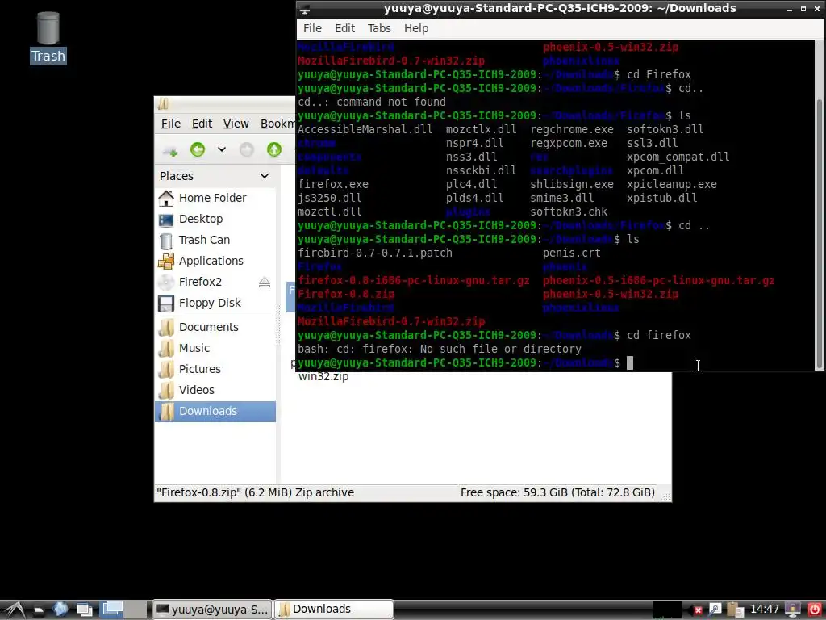Open the terminal's Help menu
This screenshot has width=826, height=620.
tap(416, 28)
